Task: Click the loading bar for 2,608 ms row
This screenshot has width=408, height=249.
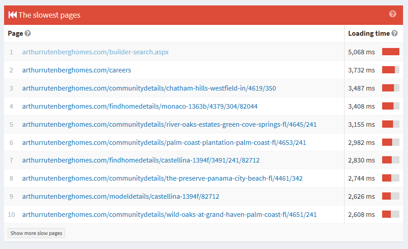Action: tap(390, 215)
